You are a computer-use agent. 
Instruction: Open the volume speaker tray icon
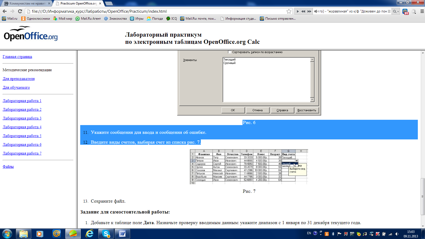pos(397,234)
